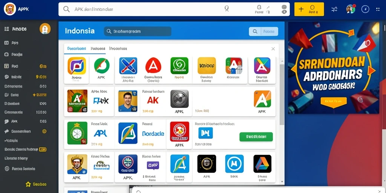This screenshot has width=386, height=193.
Task: Click the portrait of the man in a blue shirt
Action: (x=127, y=101)
